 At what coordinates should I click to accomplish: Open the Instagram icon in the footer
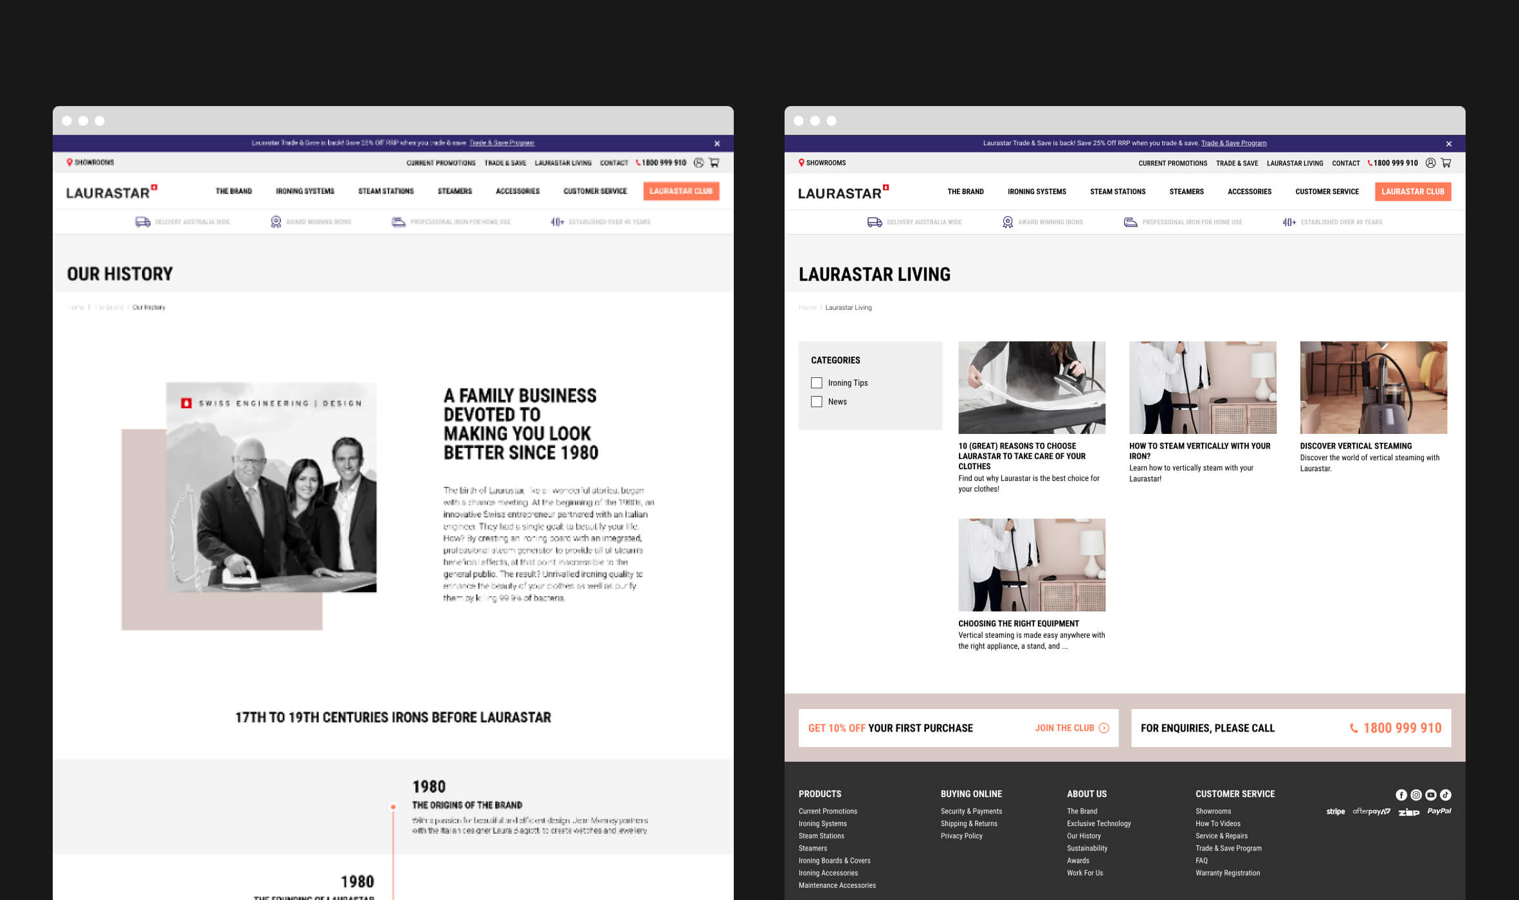pyautogui.click(x=1415, y=795)
